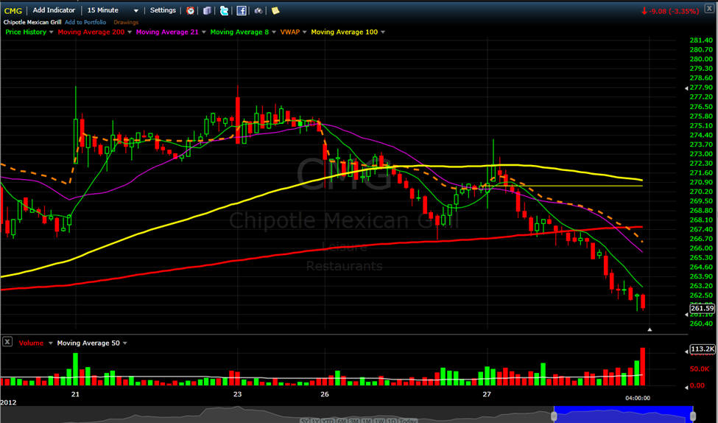718x423 pixels.
Task: Click the 281.40 price axis value
Action: coord(701,41)
